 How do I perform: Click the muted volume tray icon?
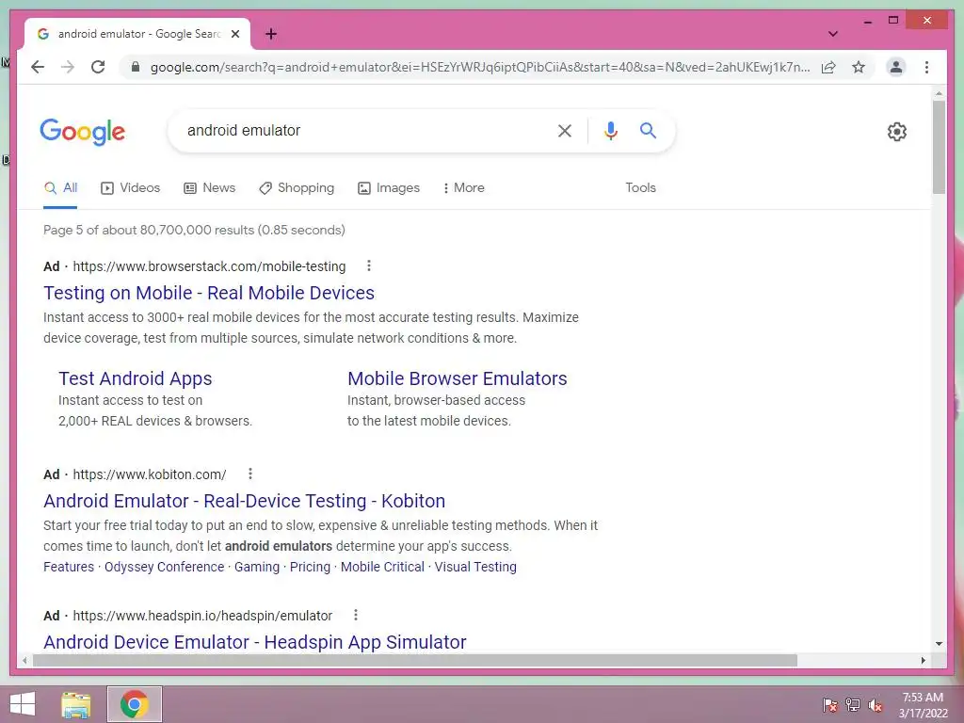click(x=876, y=704)
